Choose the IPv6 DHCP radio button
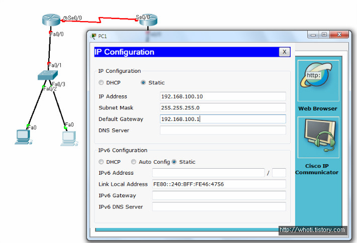357x243 pixels. [x=101, y=162]
